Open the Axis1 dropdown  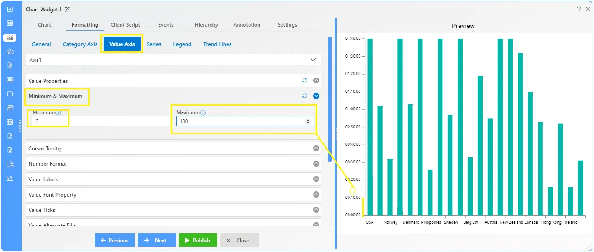tap(173, 60)
